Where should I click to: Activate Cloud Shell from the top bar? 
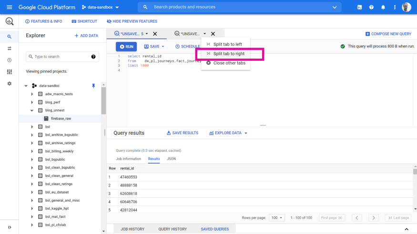[x=359, y=7]
